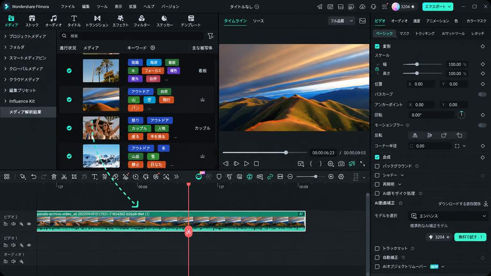Hide the ビデオ 2 track with eye icon
491x276 pixels.
coord(29,224)
